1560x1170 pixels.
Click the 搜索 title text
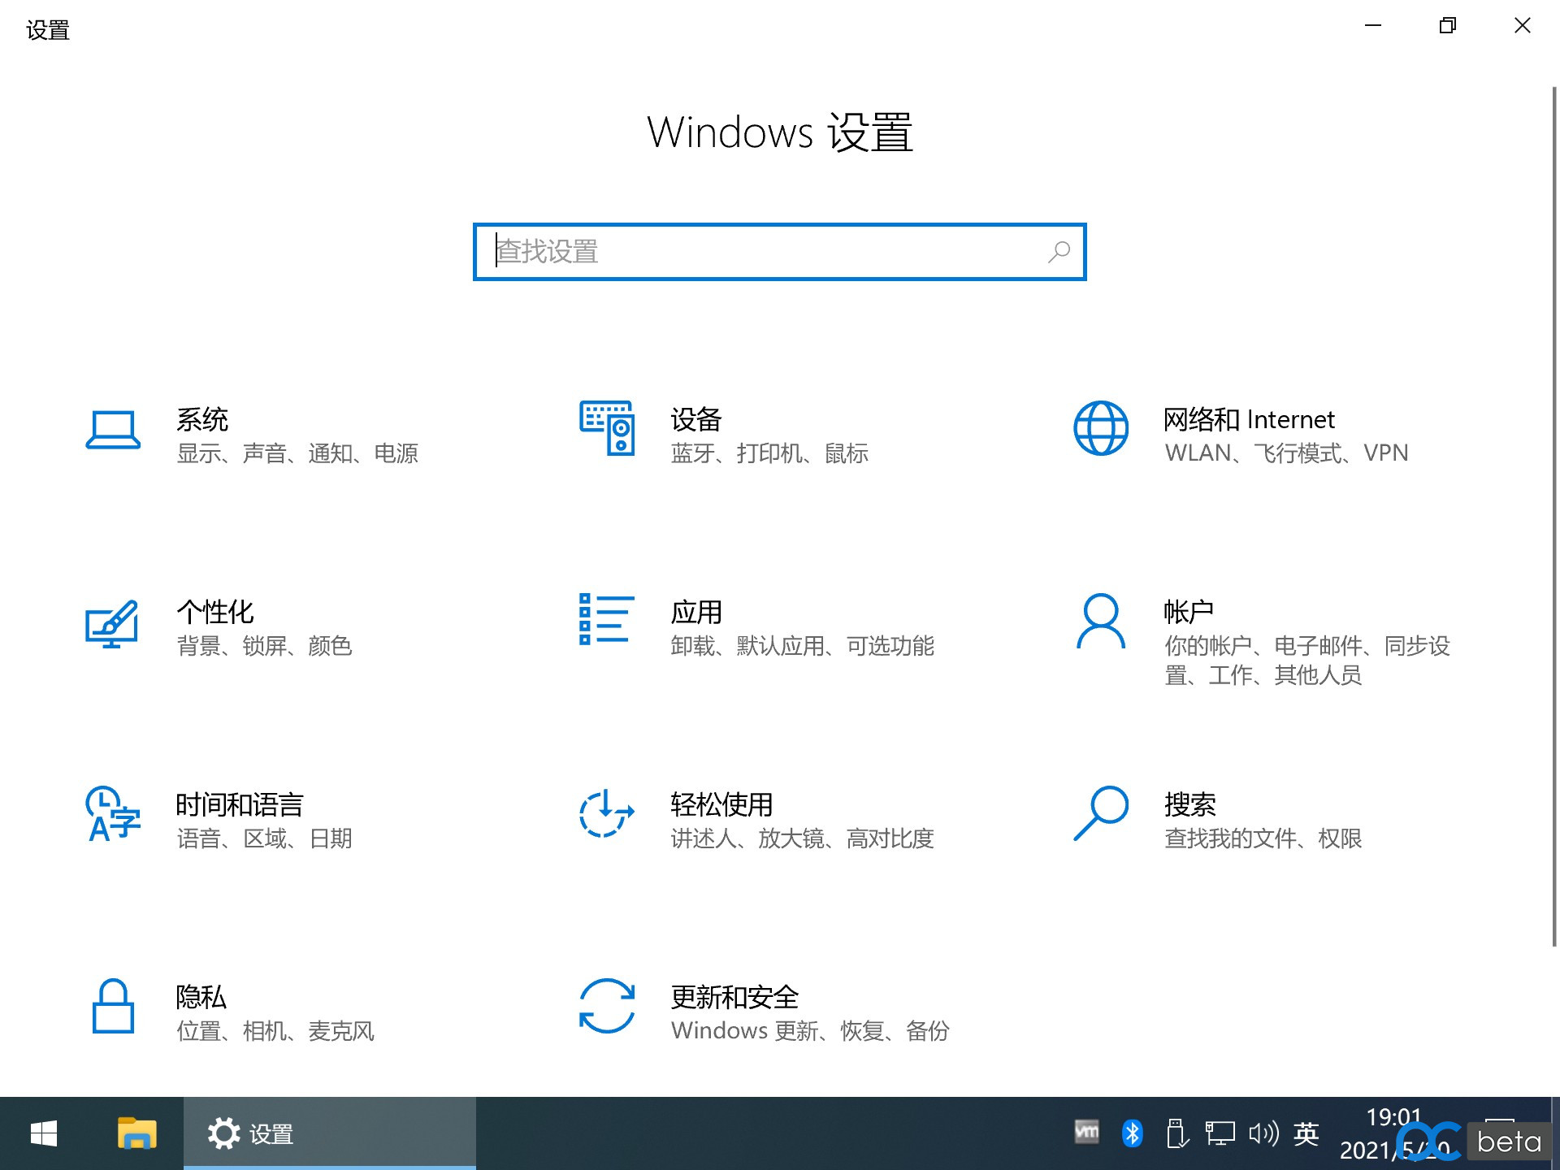click(x=1190, y=804)
